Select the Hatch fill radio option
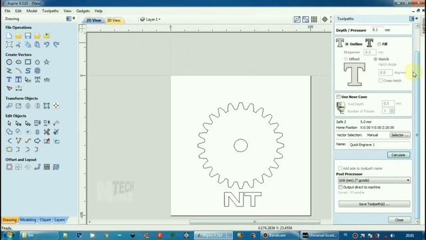426x240 pixels. coord(375,59)
